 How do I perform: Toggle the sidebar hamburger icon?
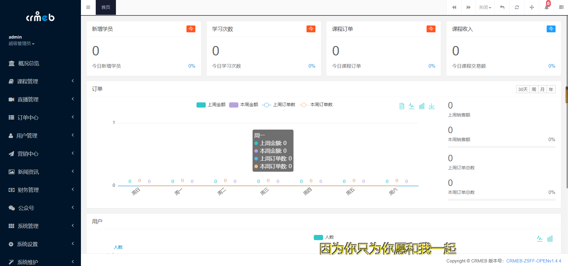(88, 7)
